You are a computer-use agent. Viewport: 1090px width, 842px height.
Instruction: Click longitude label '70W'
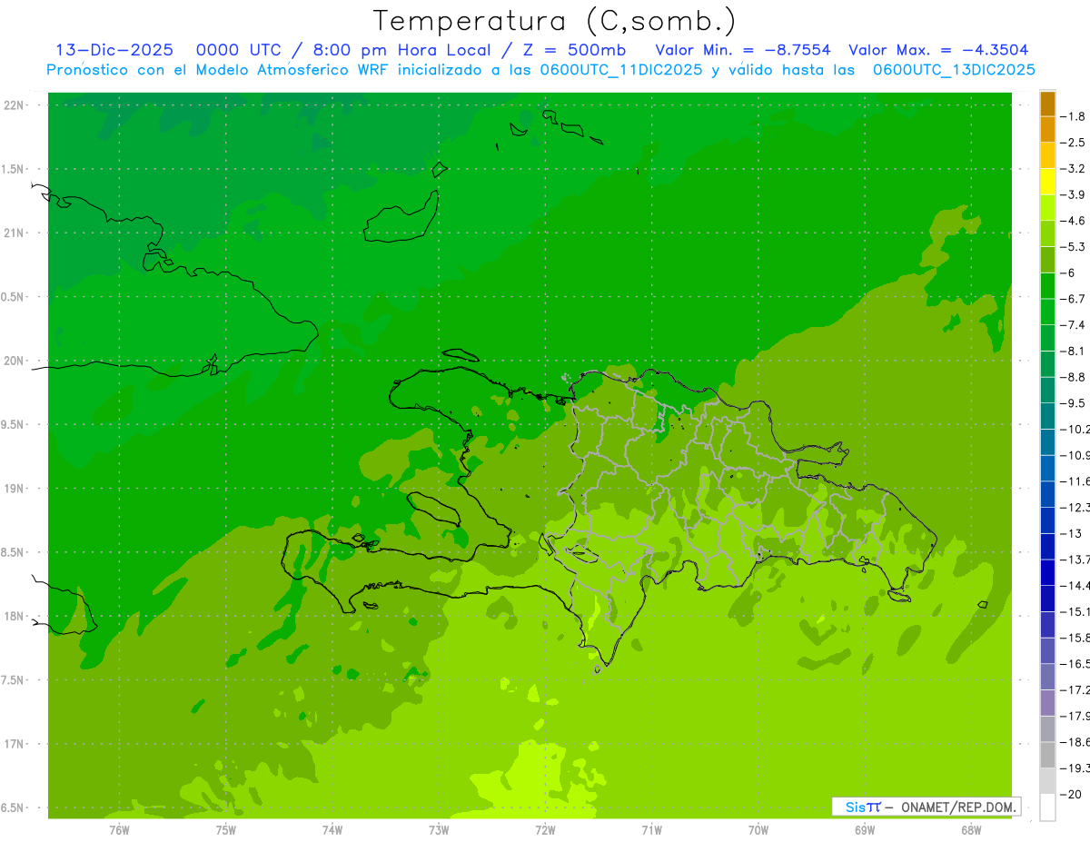(758, 829)
